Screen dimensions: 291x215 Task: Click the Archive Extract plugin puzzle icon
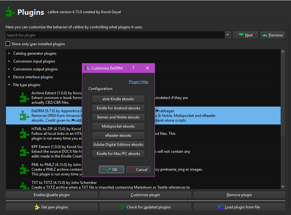coord(24,97)
